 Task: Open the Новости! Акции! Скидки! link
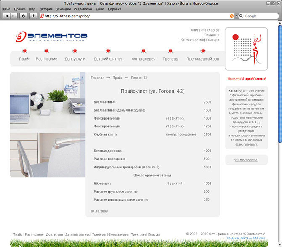coord(246,79)
